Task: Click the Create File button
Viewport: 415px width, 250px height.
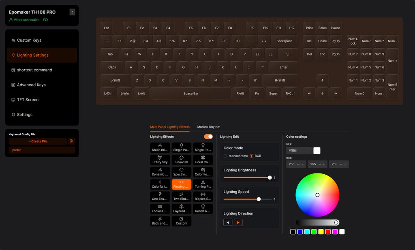Action: click(38, 141)
